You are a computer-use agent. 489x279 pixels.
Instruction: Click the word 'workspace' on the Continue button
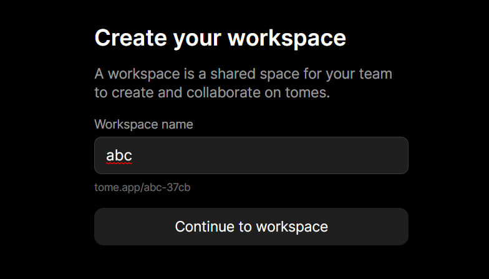292,227
